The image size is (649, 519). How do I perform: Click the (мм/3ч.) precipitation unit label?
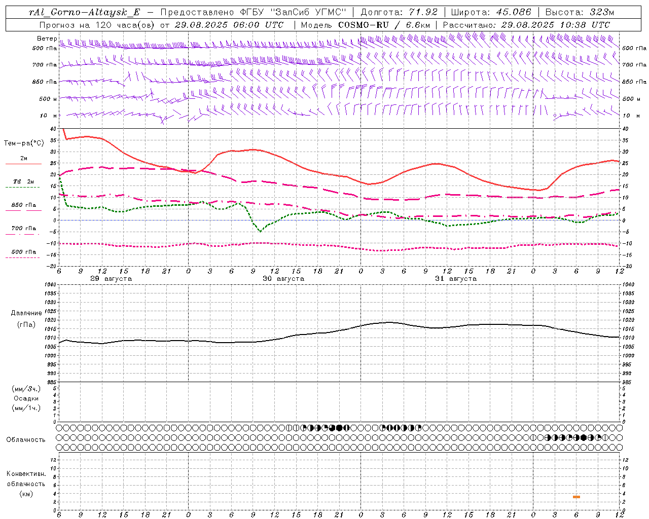(x=26, y=389)
